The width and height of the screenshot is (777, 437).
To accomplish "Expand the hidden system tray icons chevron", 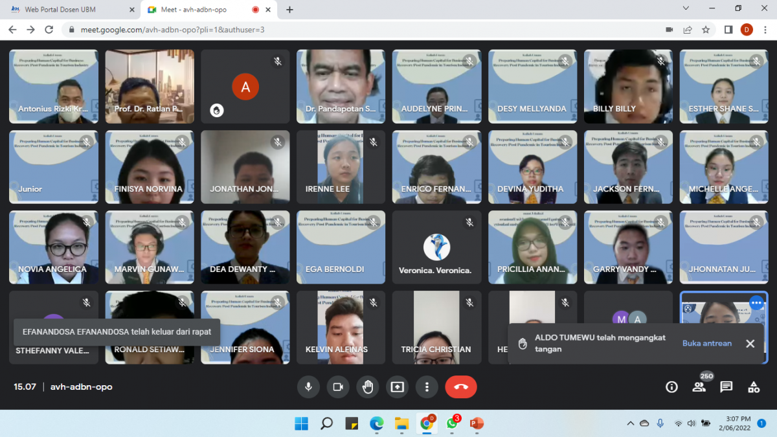I will 631,423.
